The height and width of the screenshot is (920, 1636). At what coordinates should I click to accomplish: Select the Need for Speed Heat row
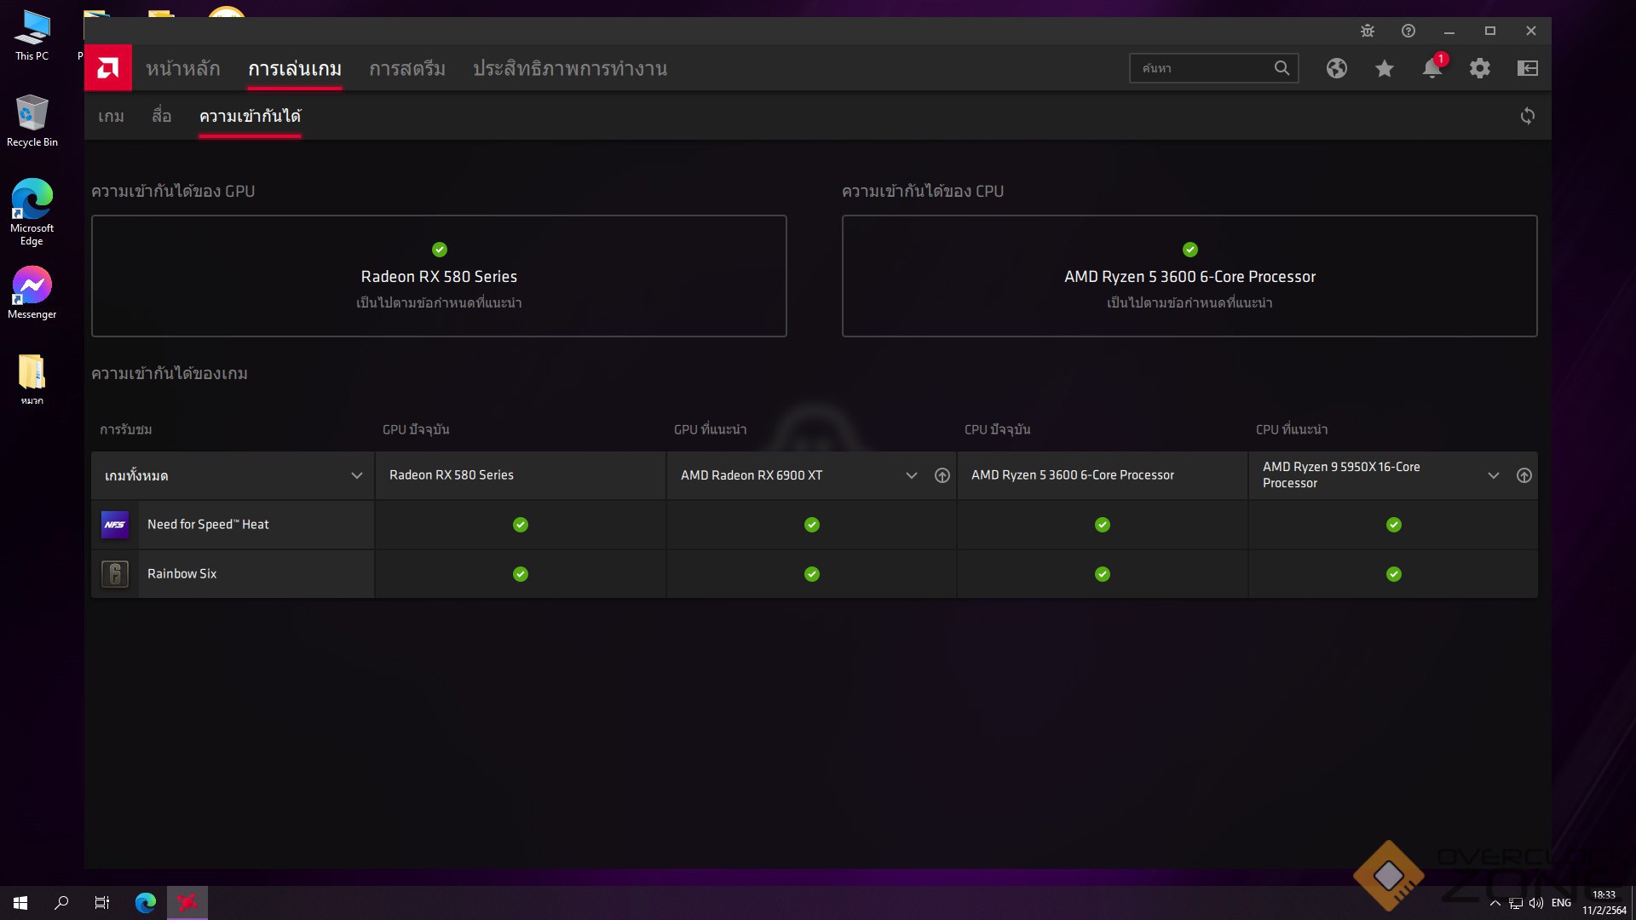coord(208,525)
